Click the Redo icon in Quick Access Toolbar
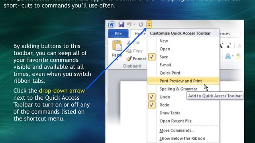Image resolution: width=255 pixels, height=143 pixels. [141, 25]
